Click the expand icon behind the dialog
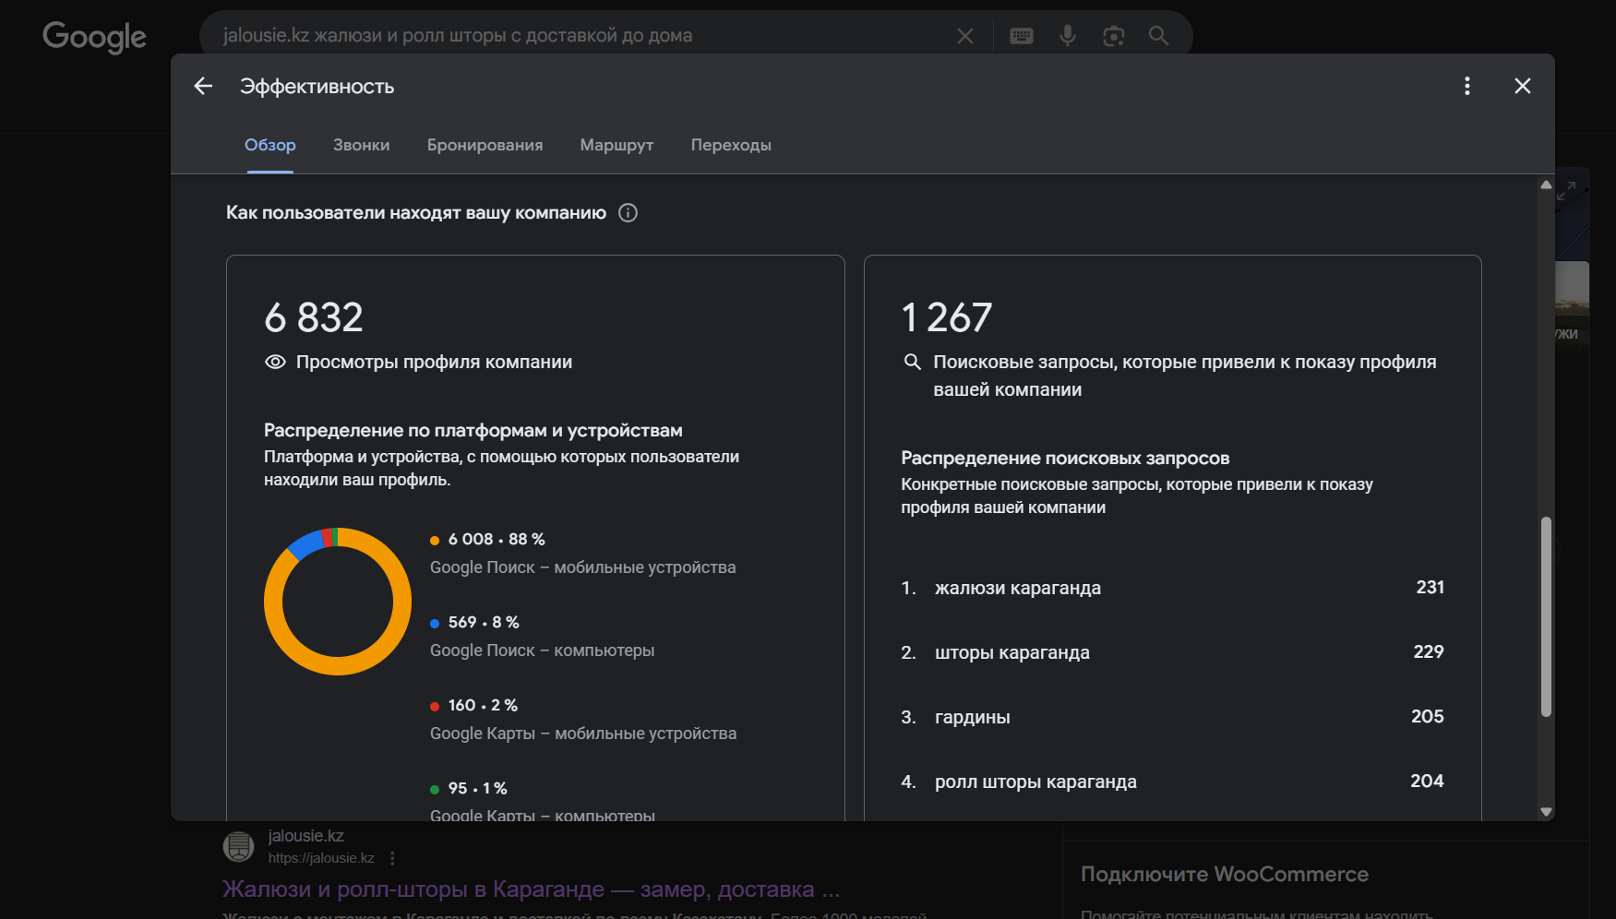Image resolution: width=1616 pixels, height=919 pixels. (x=1566, y=191)
